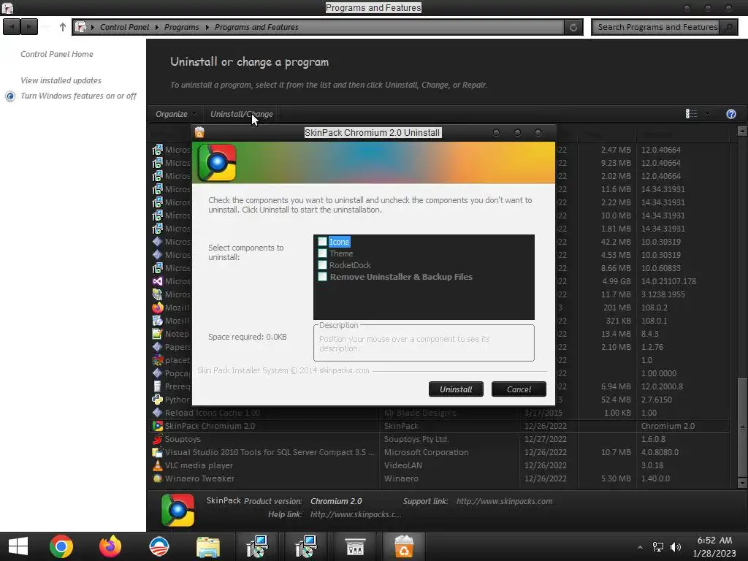Check Remove Uninstaller & Backup Files checkbox

point(322,277)
